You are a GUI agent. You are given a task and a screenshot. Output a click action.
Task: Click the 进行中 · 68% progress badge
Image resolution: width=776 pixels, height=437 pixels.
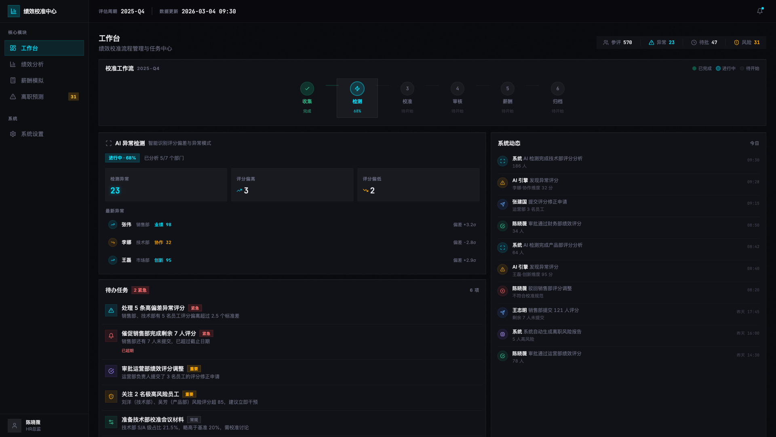point(122,158)
